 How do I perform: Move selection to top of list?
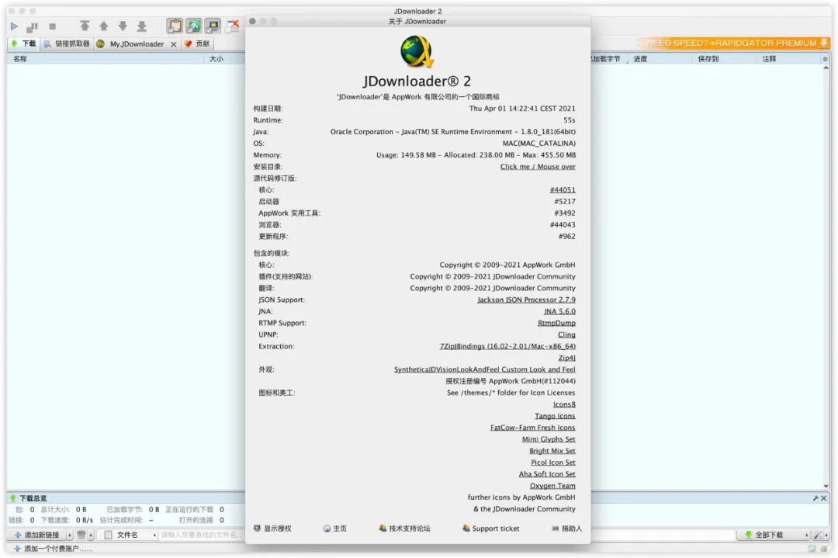click(85, 26)
